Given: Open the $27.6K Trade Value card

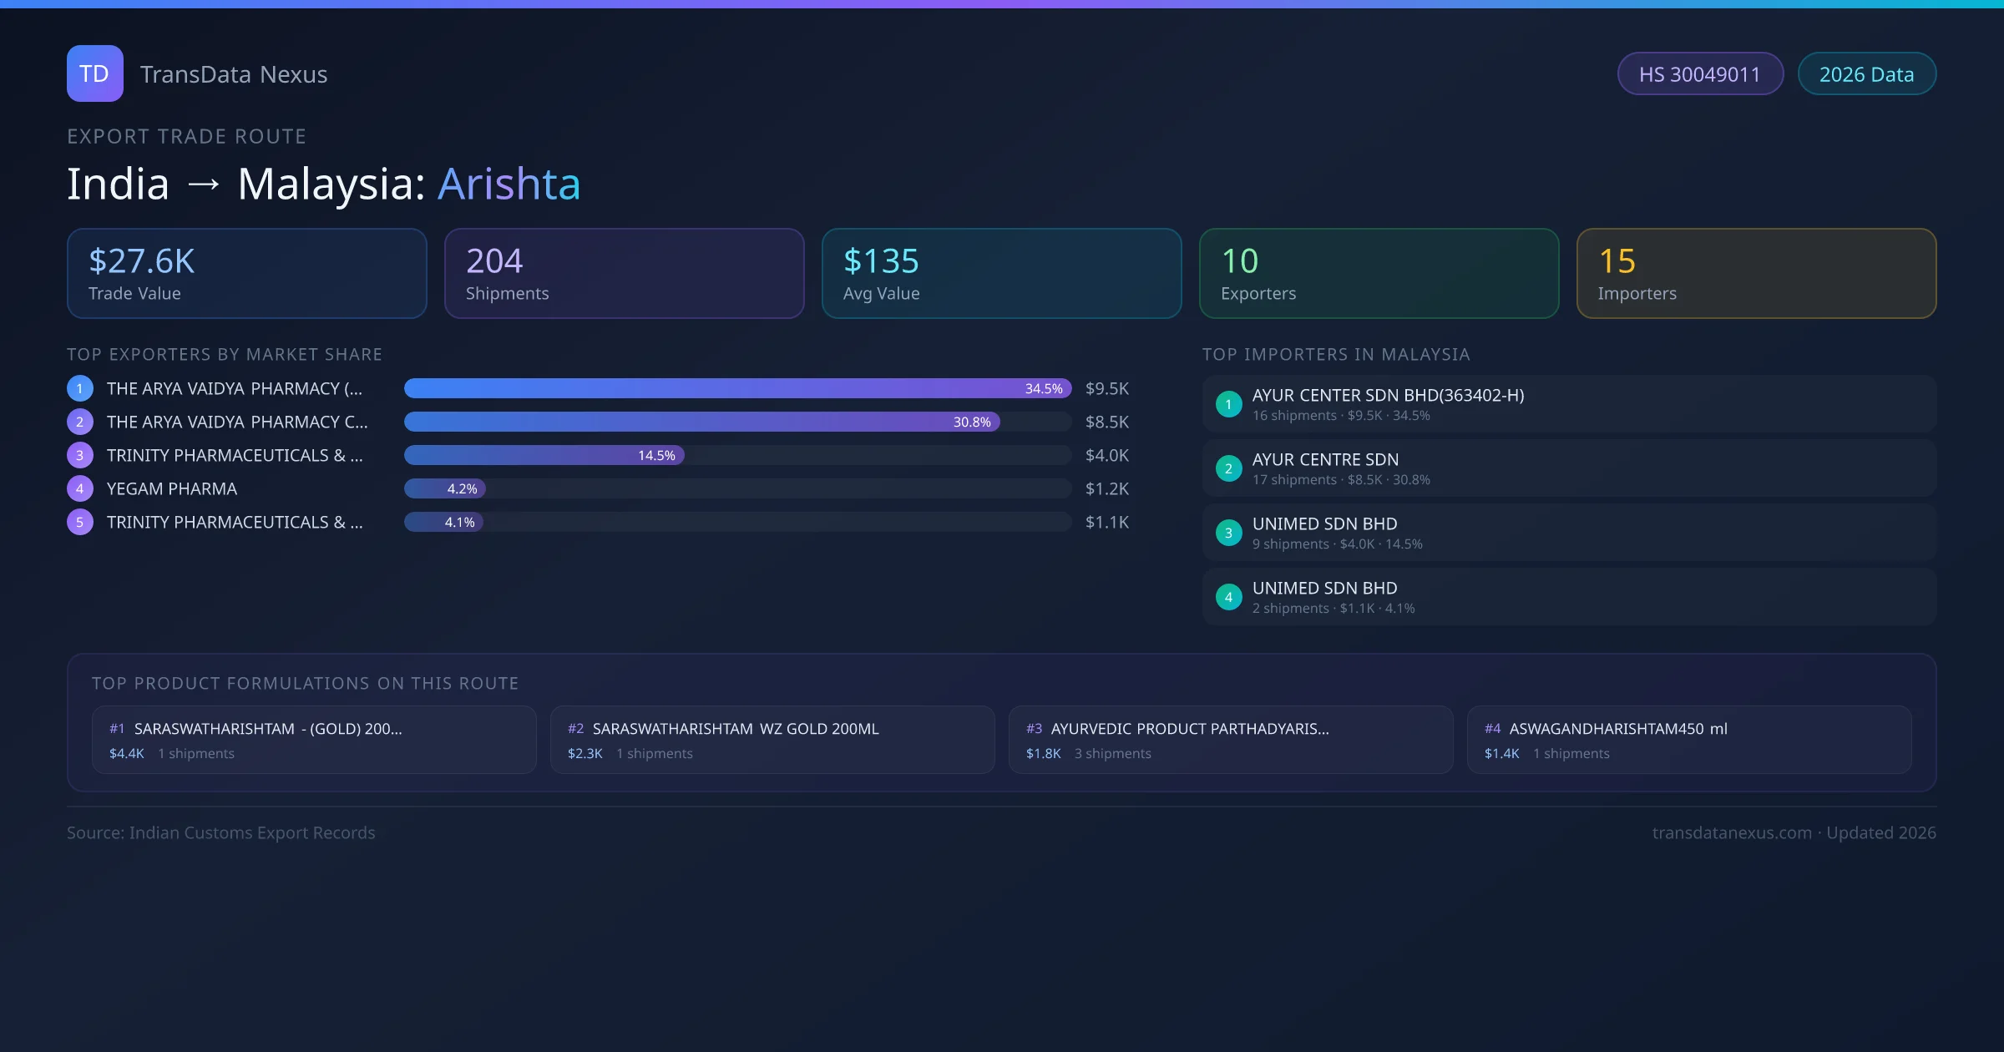Looking at the screenshot, I should [x=246, y=273].
